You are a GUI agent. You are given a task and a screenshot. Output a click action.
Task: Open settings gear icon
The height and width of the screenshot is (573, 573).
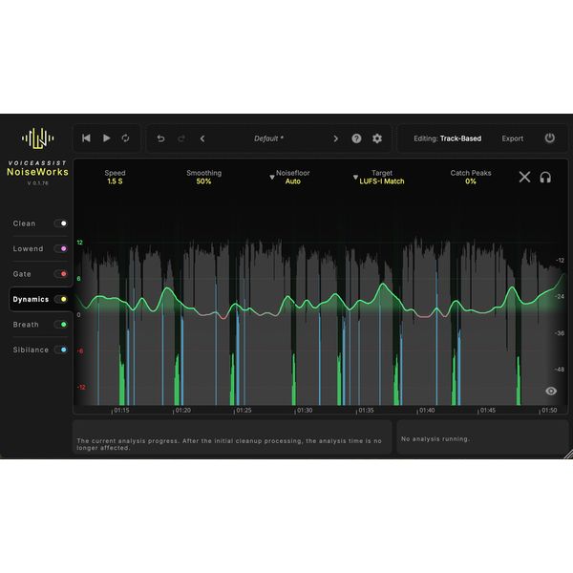[x=377, y=138]
